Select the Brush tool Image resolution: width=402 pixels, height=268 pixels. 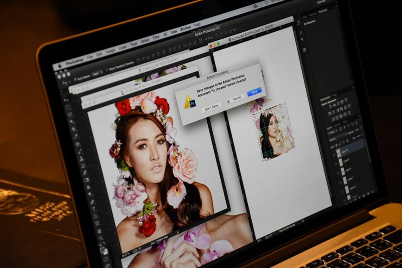pos(80,151)
